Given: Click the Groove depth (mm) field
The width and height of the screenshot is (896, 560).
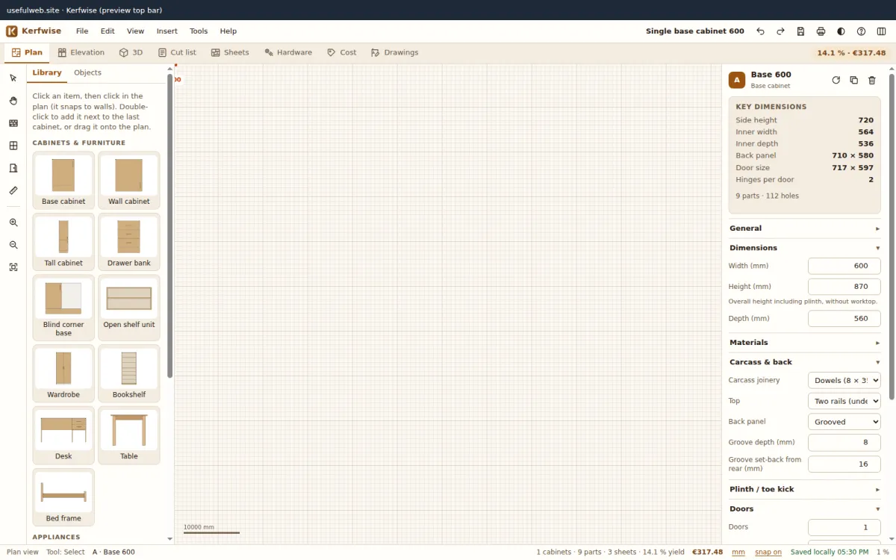Looking at the screenshot, I should coord(844,443).
